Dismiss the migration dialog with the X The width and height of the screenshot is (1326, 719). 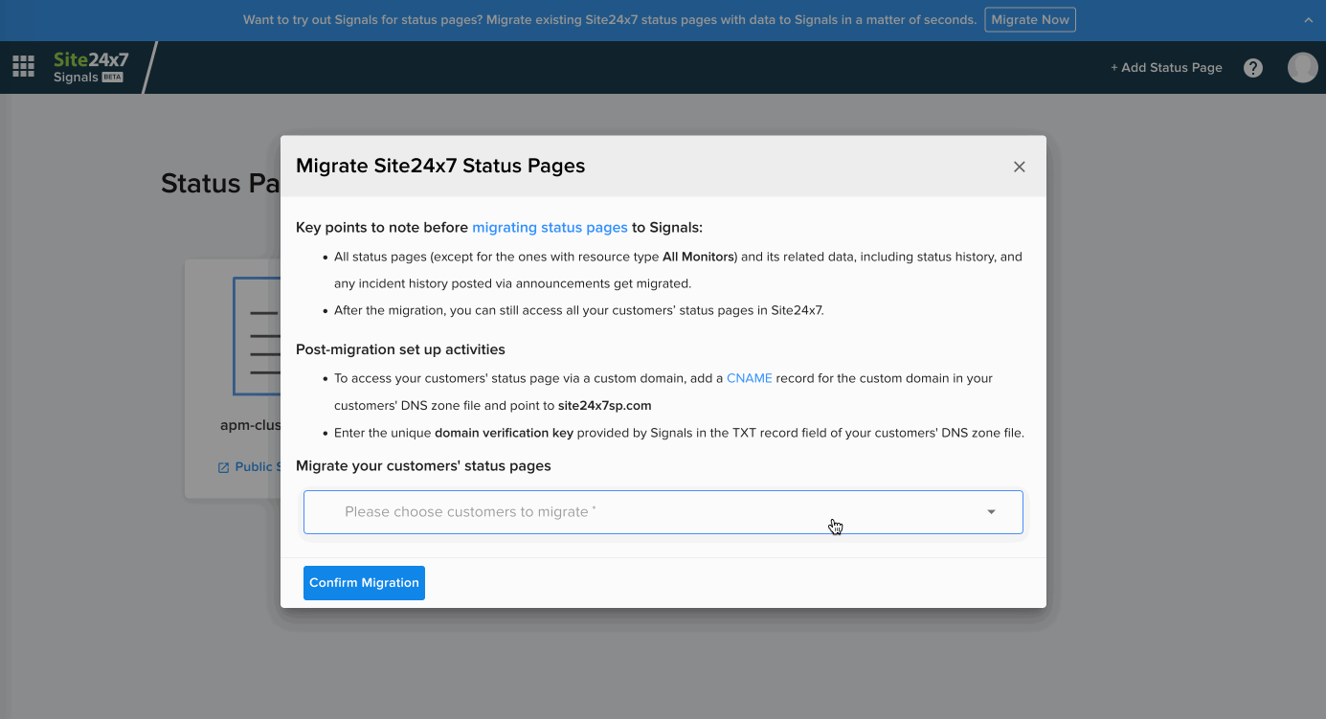click(1019, 166)
